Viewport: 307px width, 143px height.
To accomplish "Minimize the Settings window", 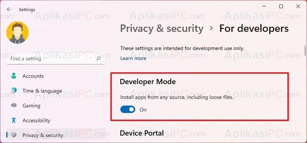I will tap(264, 6).
